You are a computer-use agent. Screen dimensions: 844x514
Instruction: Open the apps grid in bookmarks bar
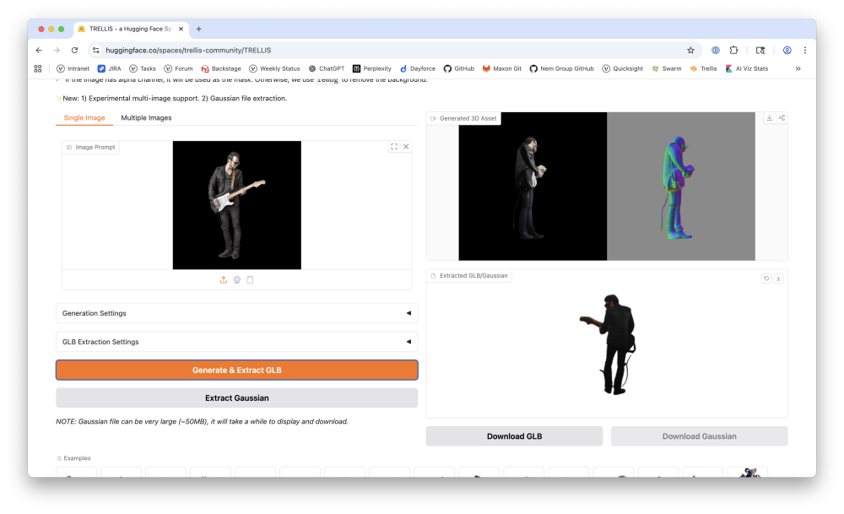[x=38, y=68]
